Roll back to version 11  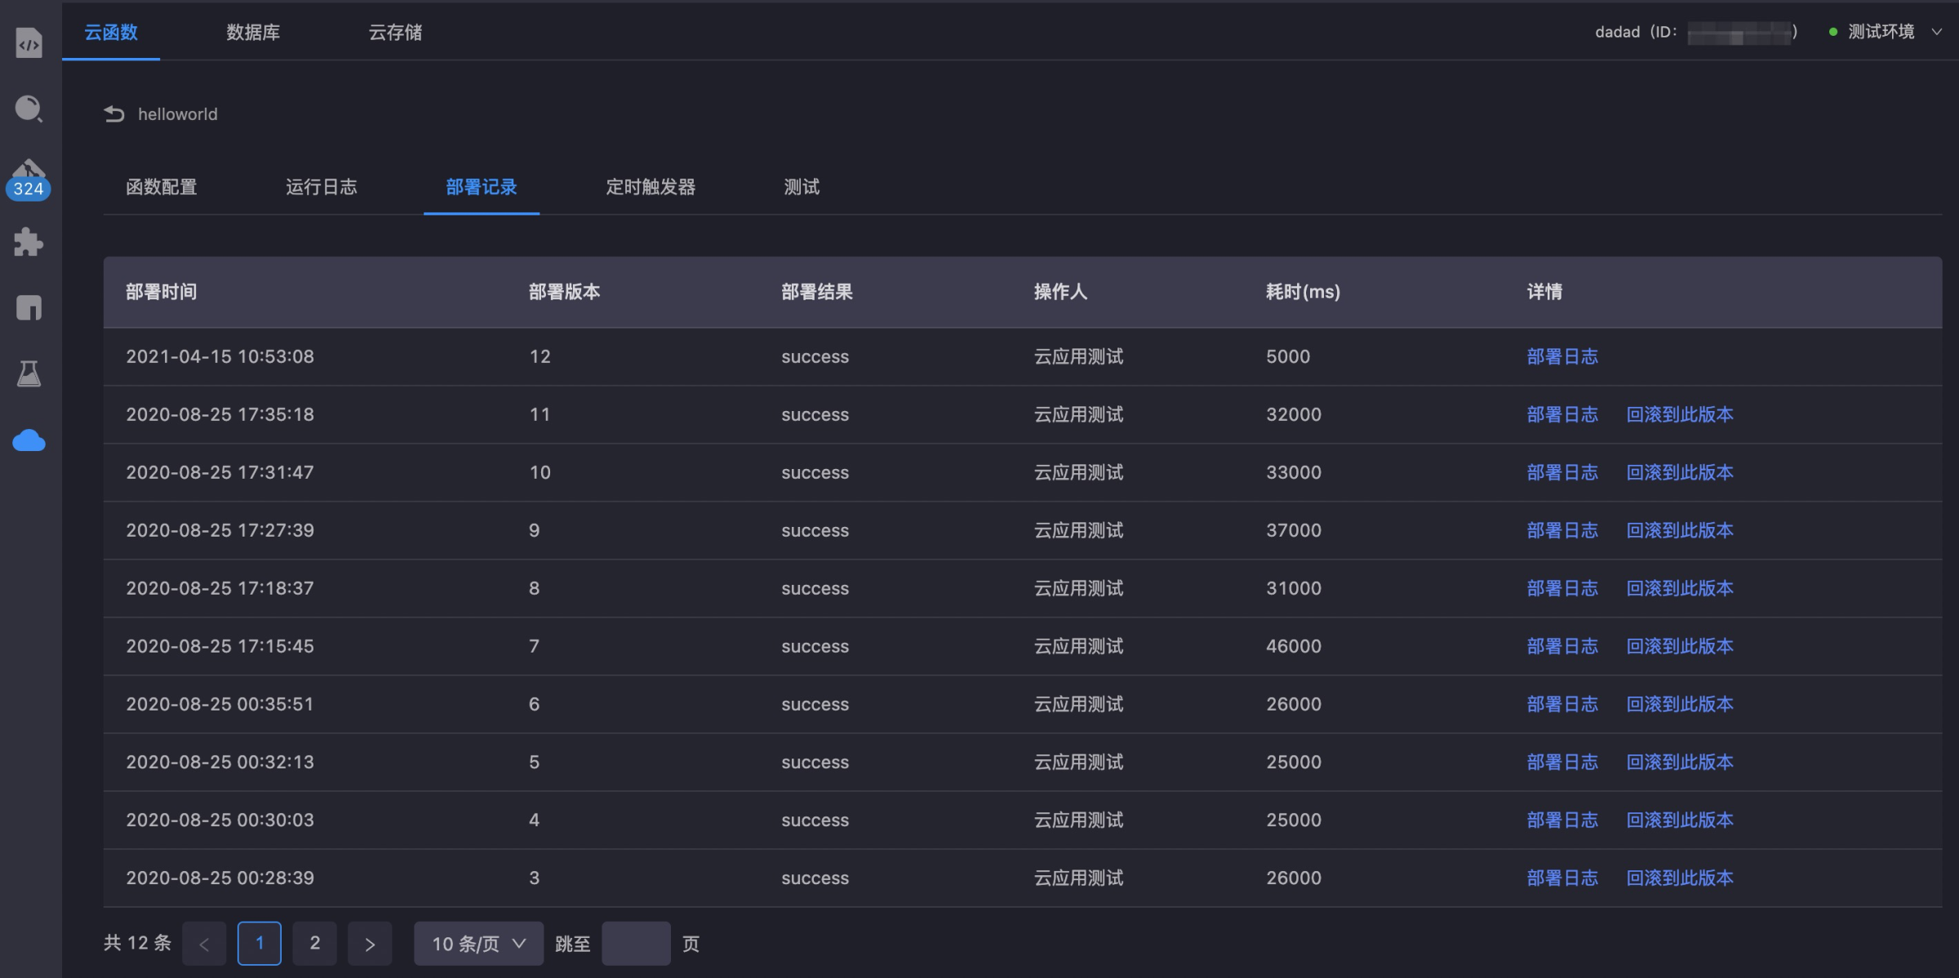pyautogui.click(x=1680, y=414)
